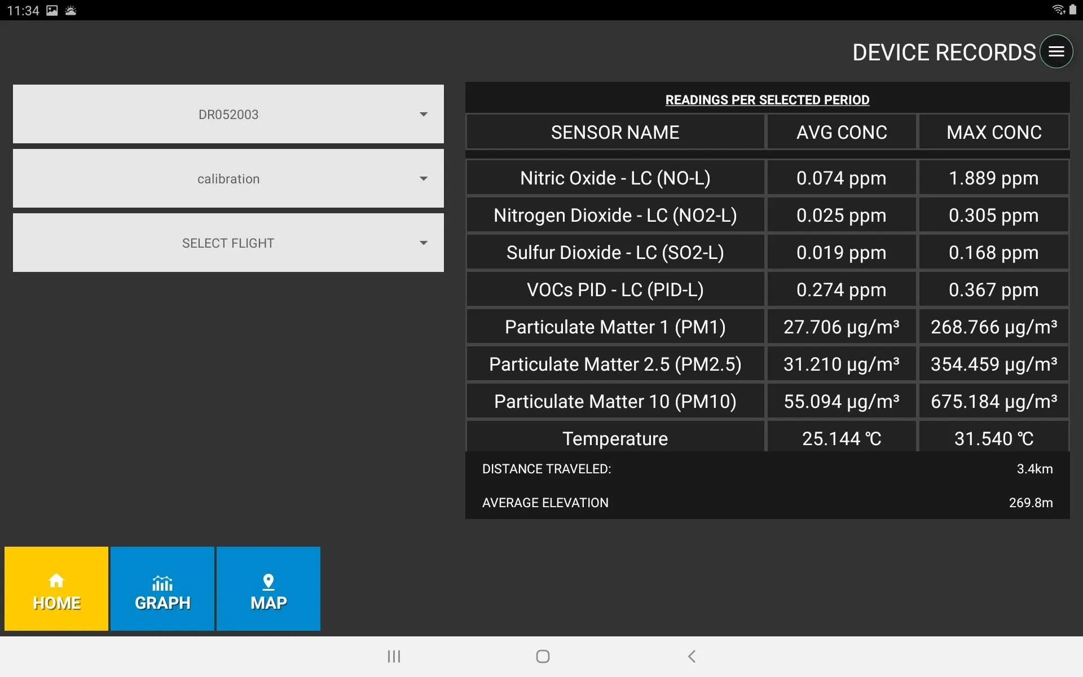The width and height of the screenshot is (1083, 677).
Task: Click the 354.459 µg/m³ max value
Action: [x=994, y=364]
